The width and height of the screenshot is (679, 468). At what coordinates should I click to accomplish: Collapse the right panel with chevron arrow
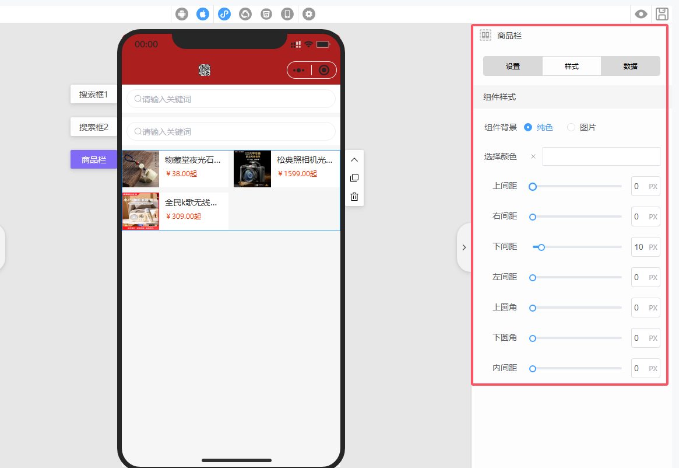464,247
